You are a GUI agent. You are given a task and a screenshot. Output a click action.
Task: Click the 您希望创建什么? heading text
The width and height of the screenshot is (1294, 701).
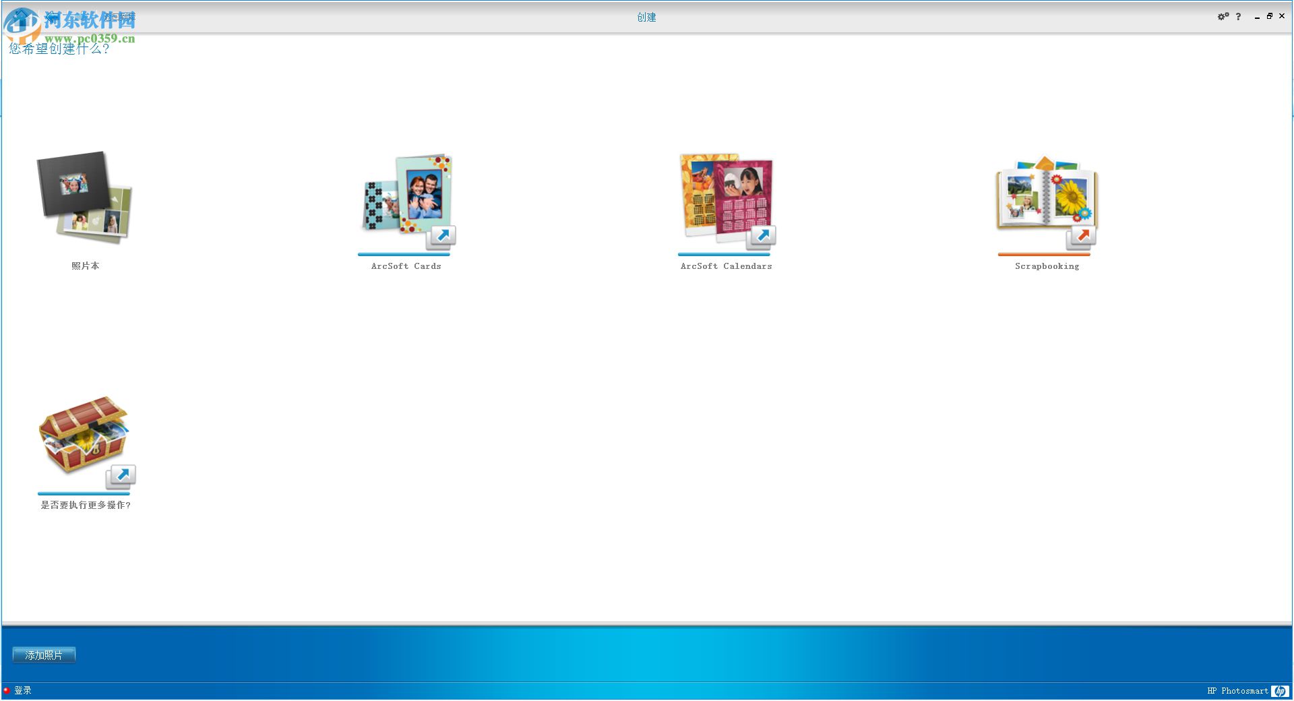(x=59, y=49)
